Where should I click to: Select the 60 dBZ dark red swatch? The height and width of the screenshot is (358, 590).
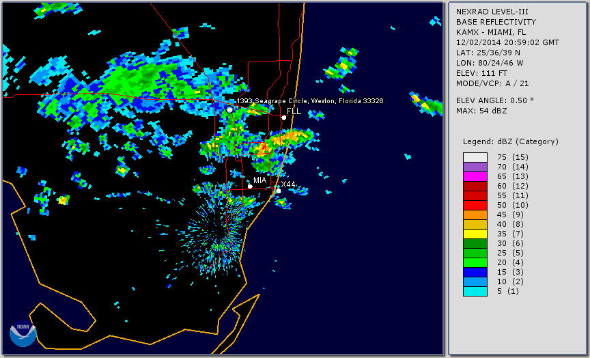pos(475,186)
